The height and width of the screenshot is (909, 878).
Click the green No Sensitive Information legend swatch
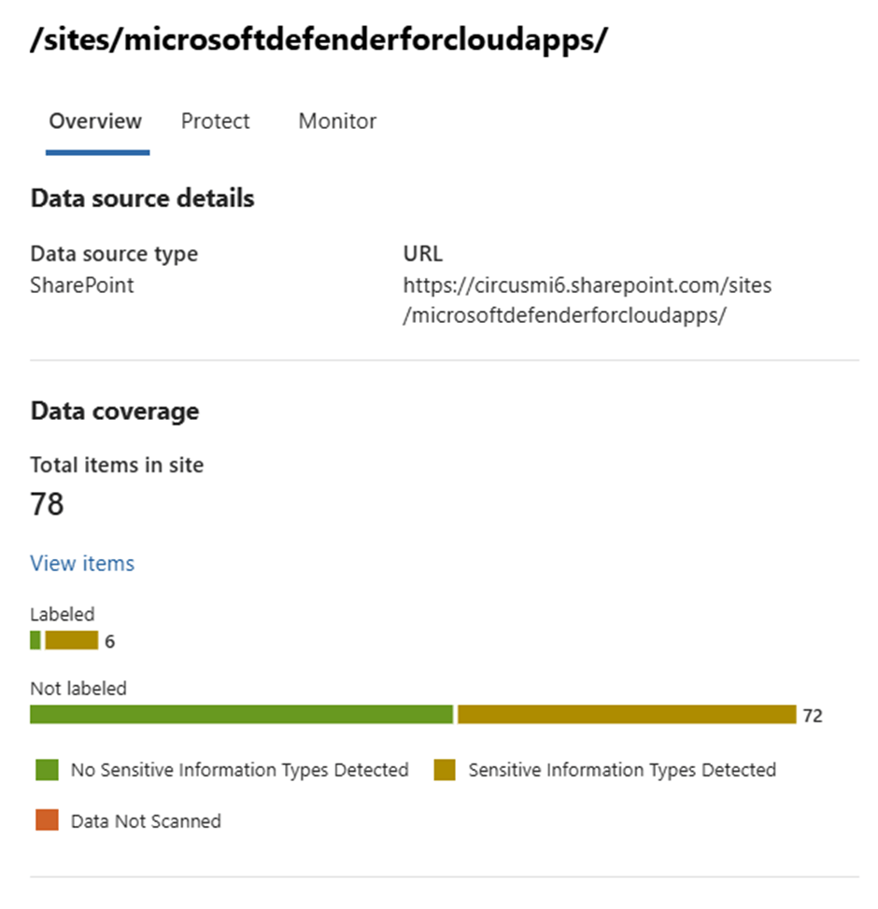(46, 770)
